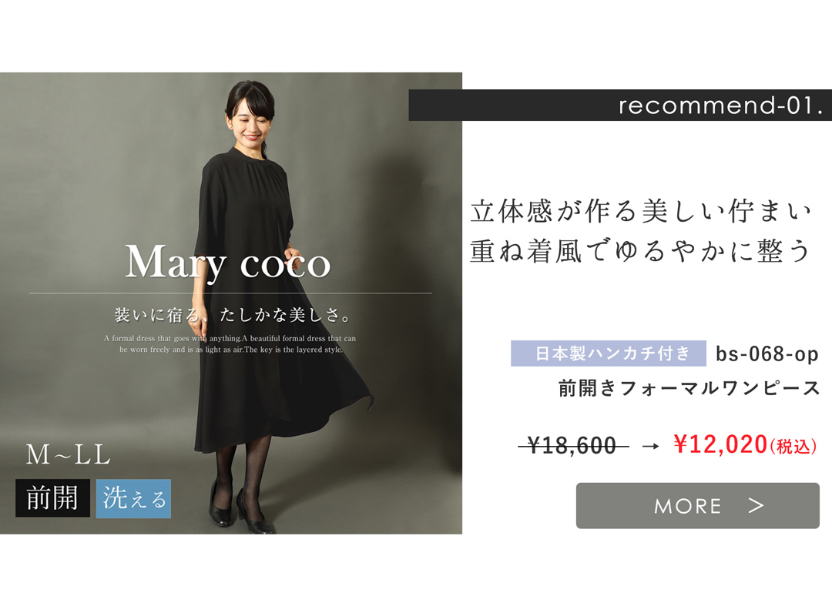Image resolution: width=832 pixels, height=613 pixels.
Task: Click the 日本製ハンカチ付き label
Action: [608, 353]
